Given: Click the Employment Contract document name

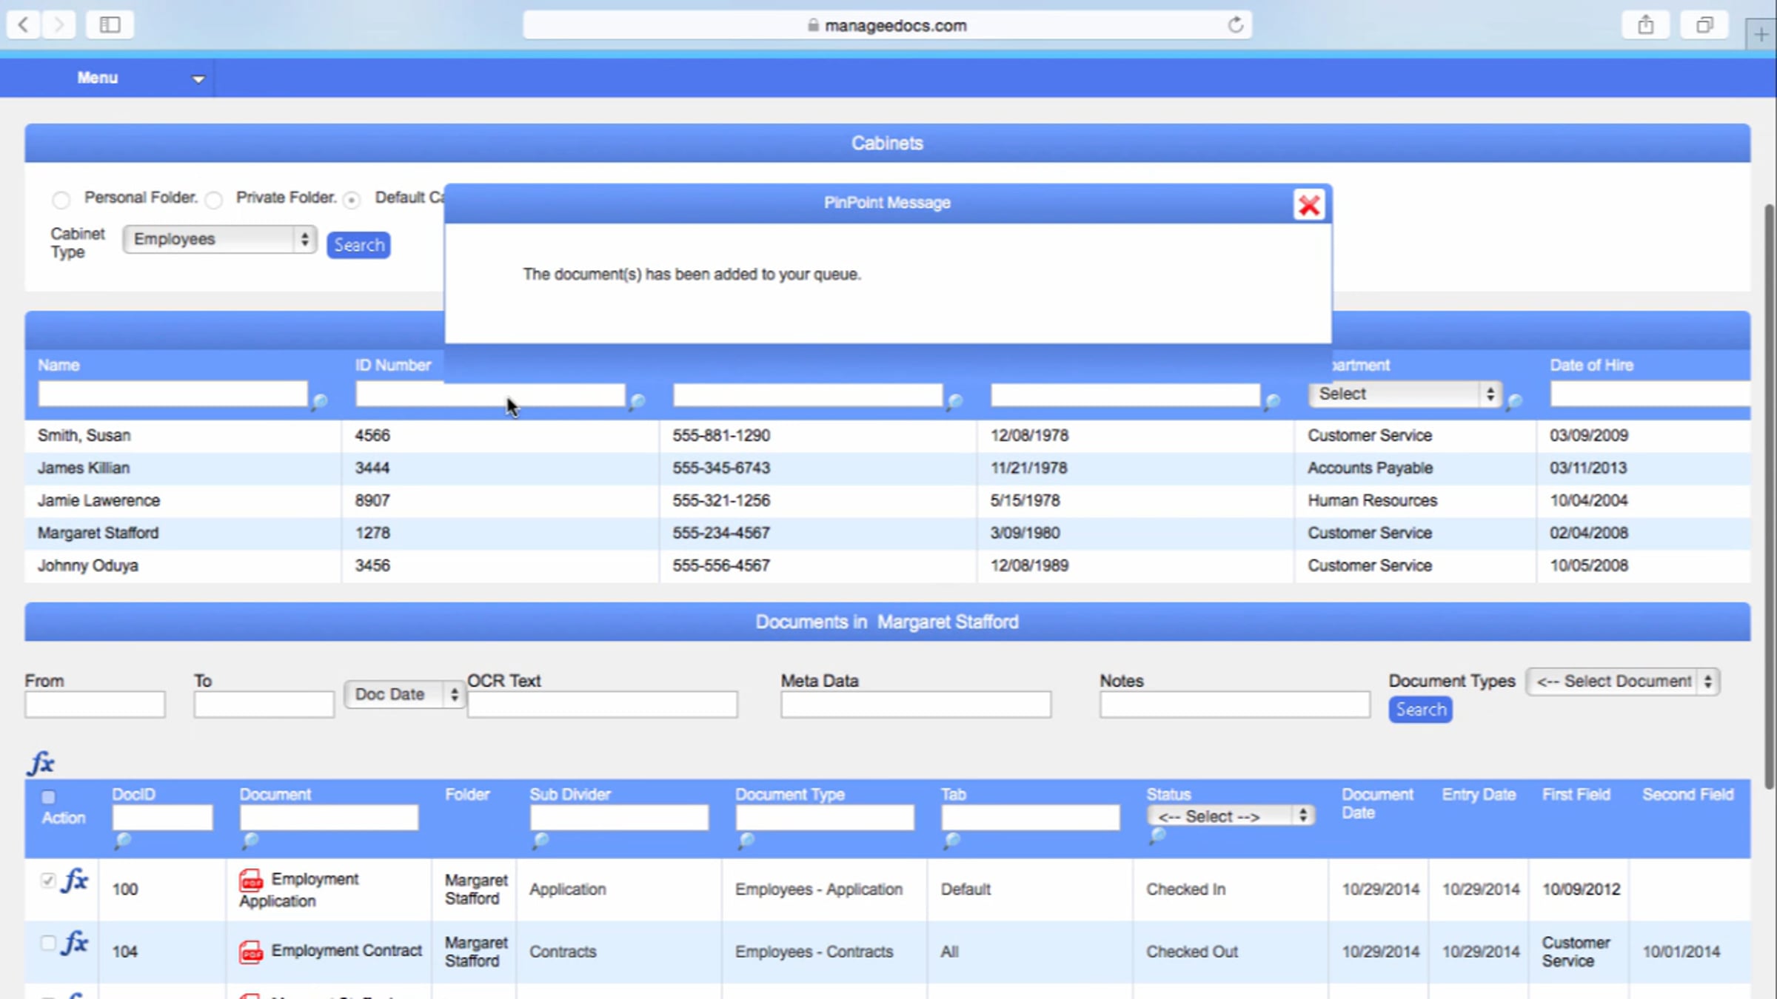Looking at the screenshot, I should pyautogui.click(x=346, y=950).
